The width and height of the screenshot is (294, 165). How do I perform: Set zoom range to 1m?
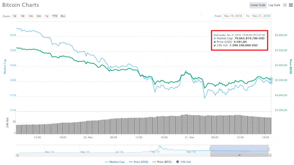[30, 16]
